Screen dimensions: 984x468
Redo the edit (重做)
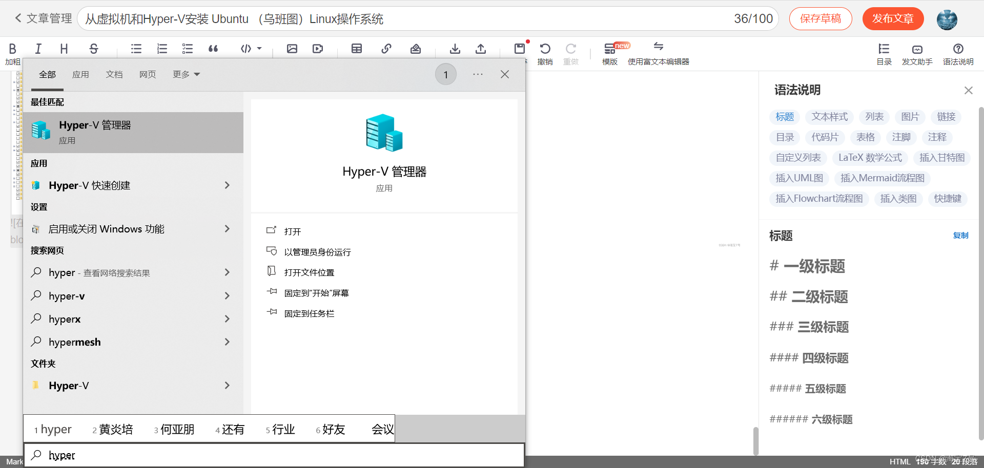pos(571,54)
